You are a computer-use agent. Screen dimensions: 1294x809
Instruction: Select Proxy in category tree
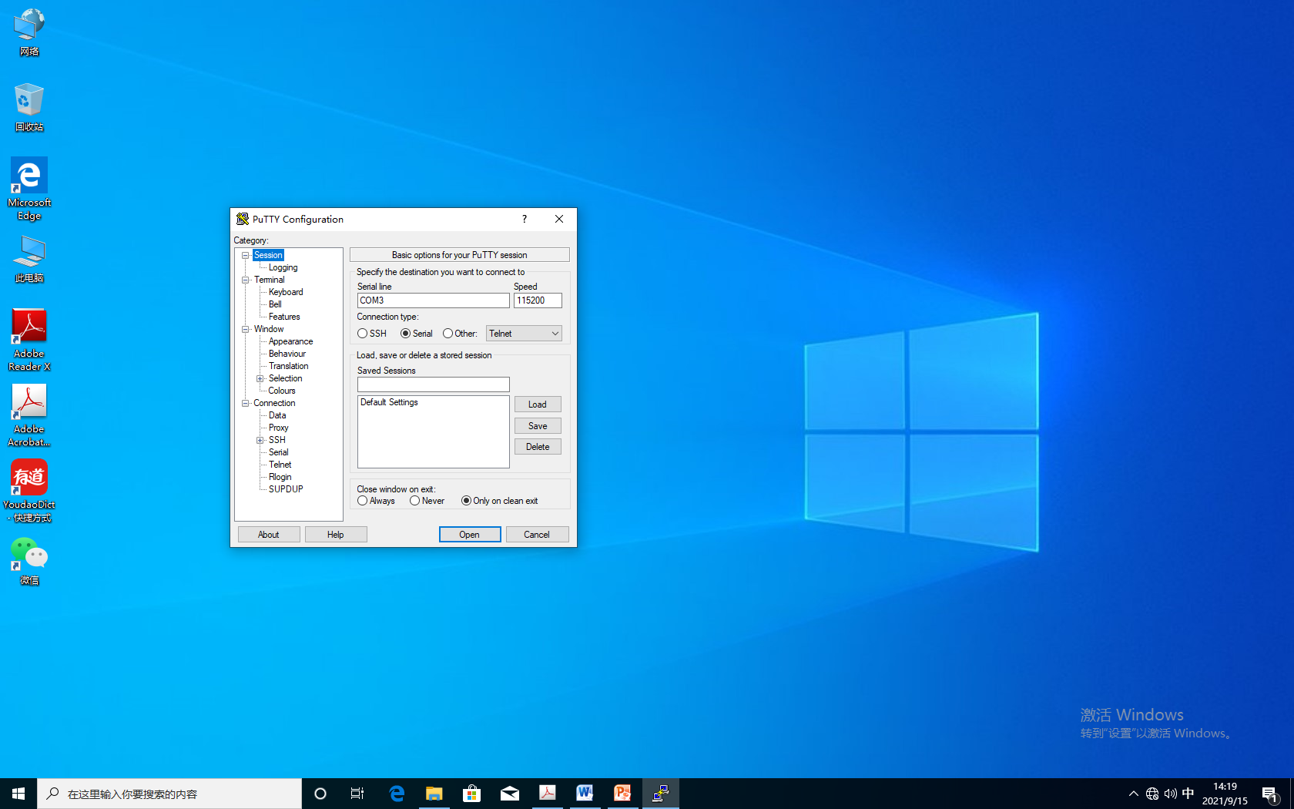(278, 428)
